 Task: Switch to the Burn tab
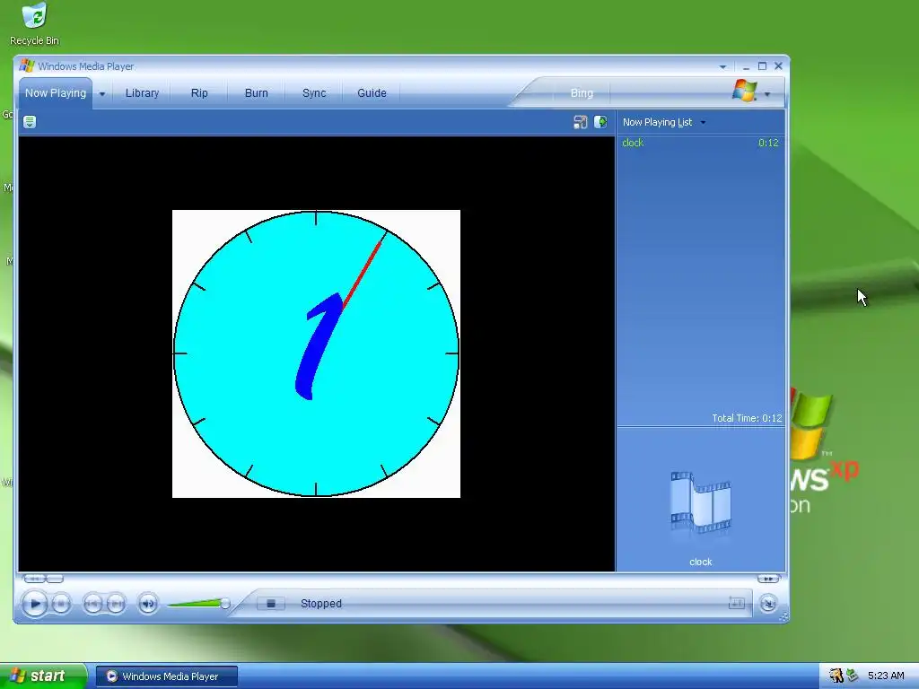[256, 93]
